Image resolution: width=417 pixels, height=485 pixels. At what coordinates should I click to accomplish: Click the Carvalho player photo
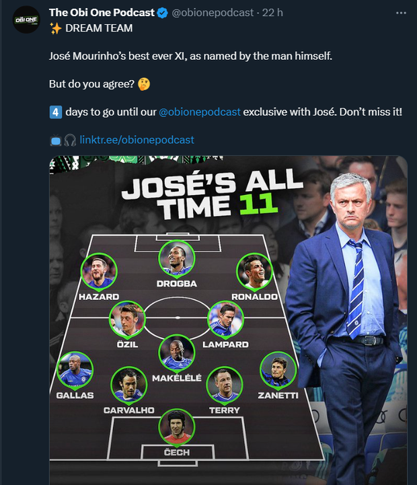(129, 385)
